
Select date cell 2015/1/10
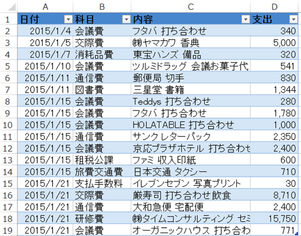pos(45,66)
